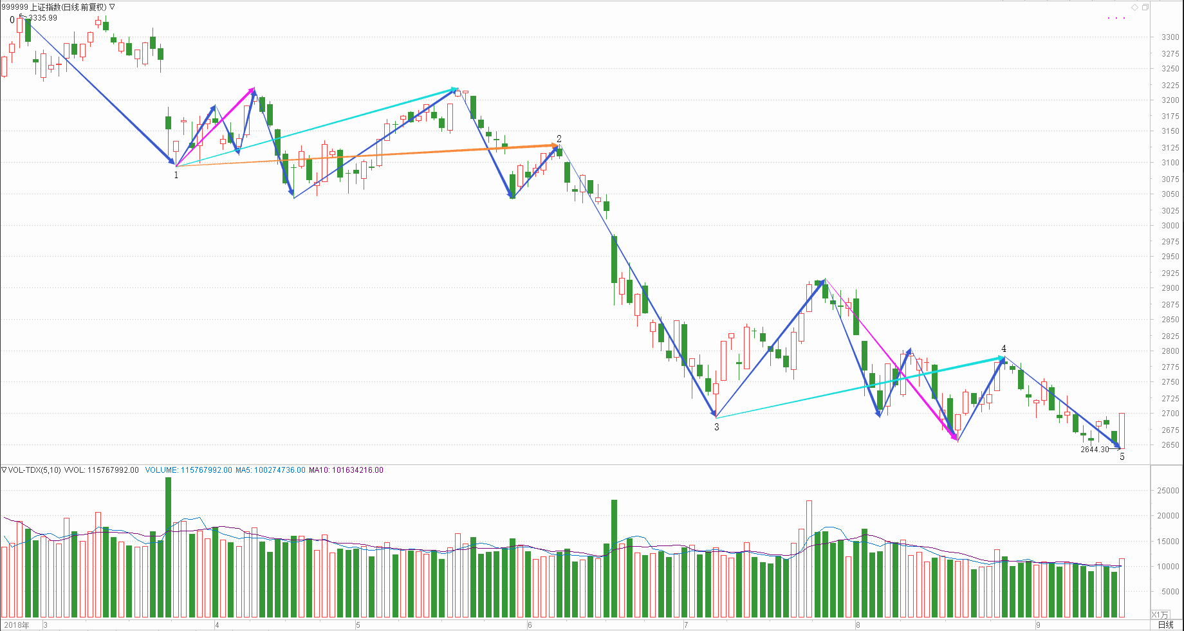Select month 6 on the time axis
This screenshot has height=631, width=1184.
coord(530,625)
